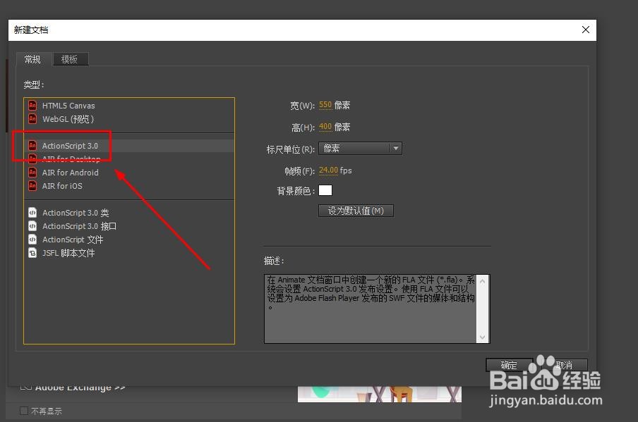This screenshot has width=638, height=422.
Task: Click the AIR for Android row text
Action: click(71, 173)
